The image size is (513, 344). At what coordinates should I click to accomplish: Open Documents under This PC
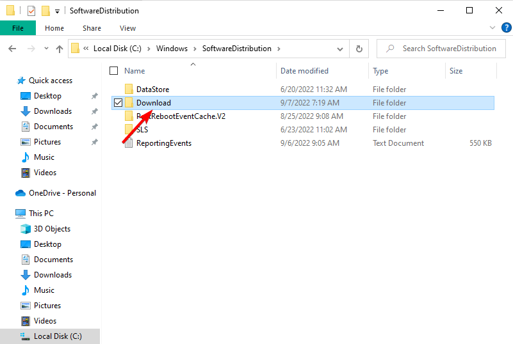click(x=53, y=260)
